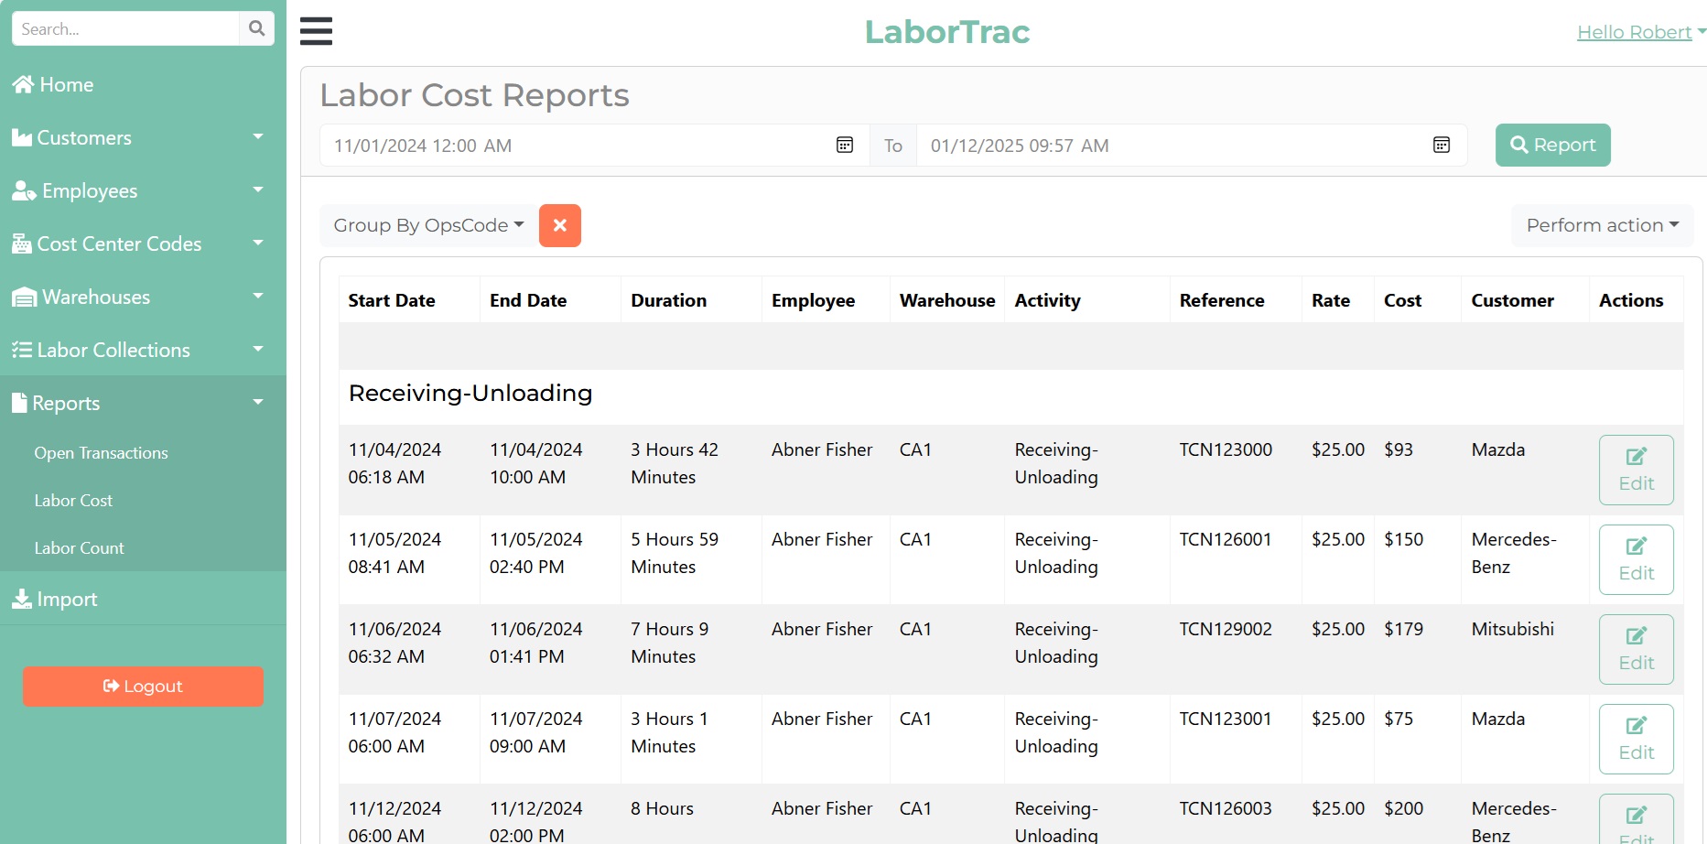Open the Group By OpsCode dropdown
This screenshot has width=1707, height=844.
427,225
